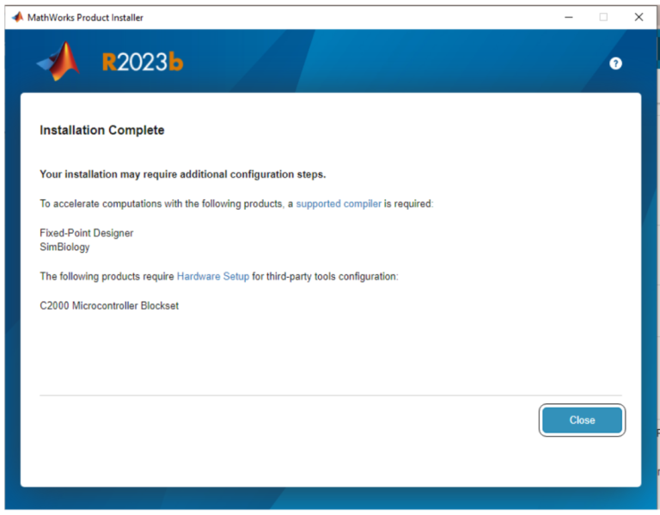660x515 pixels.
Task: Click the 'To accelerate computations' sentence text
Action: pos(163,204)
